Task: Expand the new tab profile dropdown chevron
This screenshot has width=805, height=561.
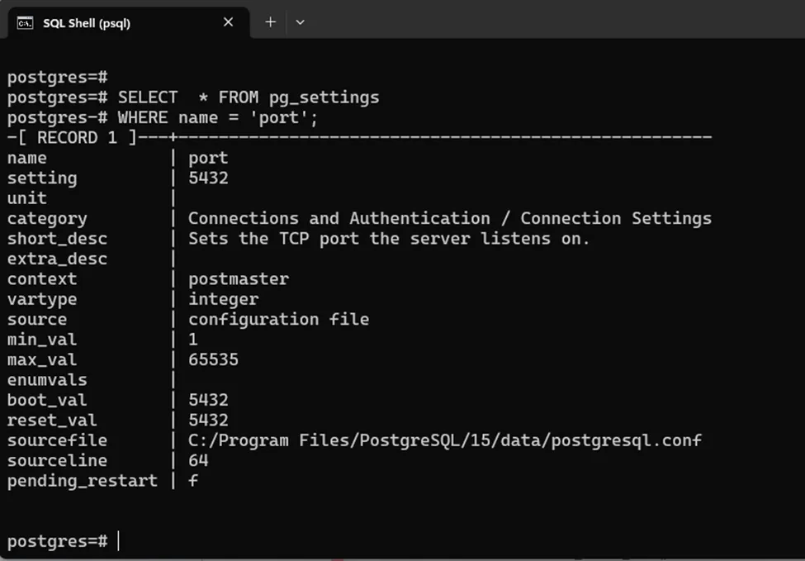Action: coord(300,22)
